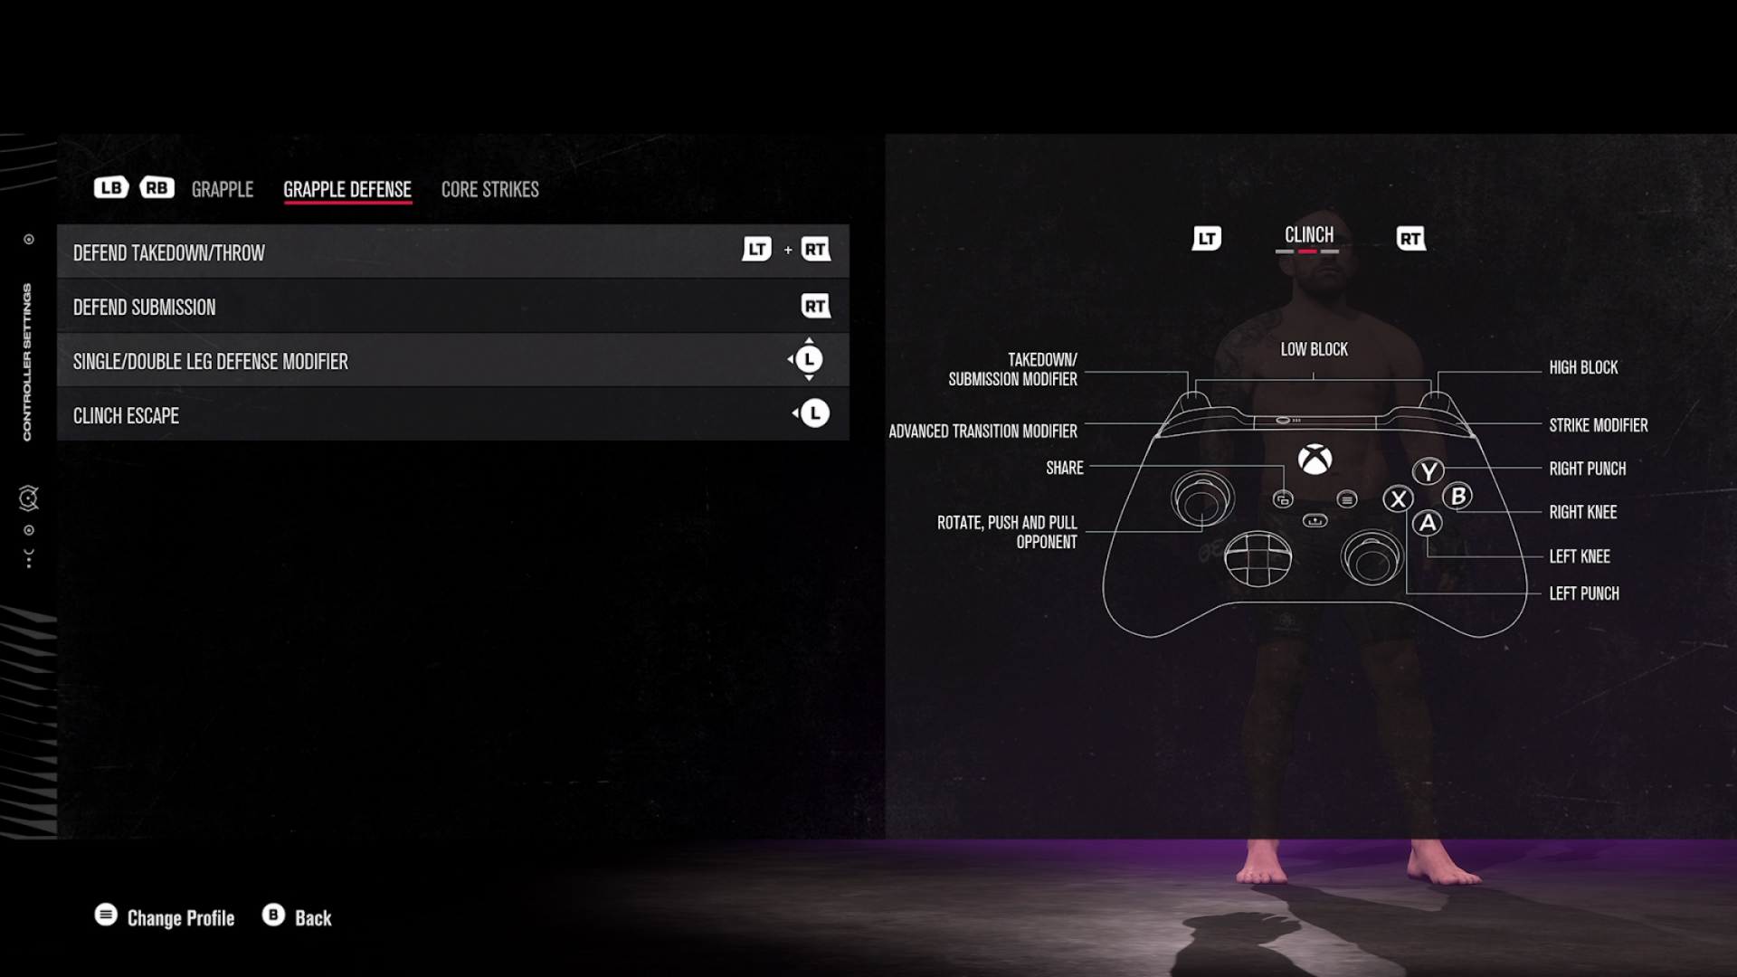The width and height of the screenshot is (1737, 977).
Task: Click the RT trigger icon
Action: coord(1410,237)
